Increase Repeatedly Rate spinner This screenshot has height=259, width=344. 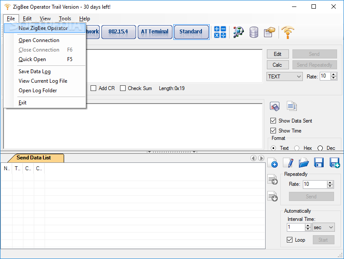pos(330,182)
